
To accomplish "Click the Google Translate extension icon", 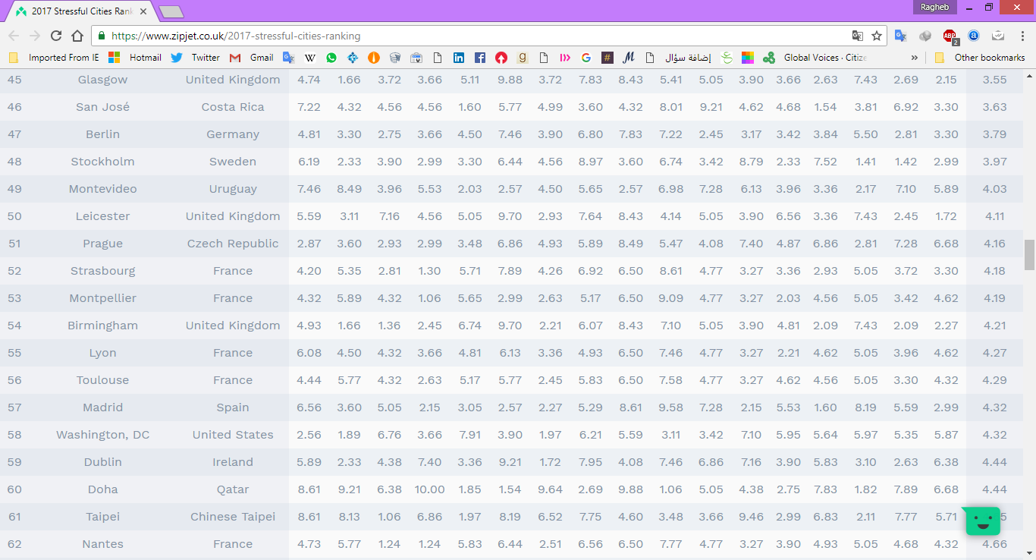I will click(901, 36).
